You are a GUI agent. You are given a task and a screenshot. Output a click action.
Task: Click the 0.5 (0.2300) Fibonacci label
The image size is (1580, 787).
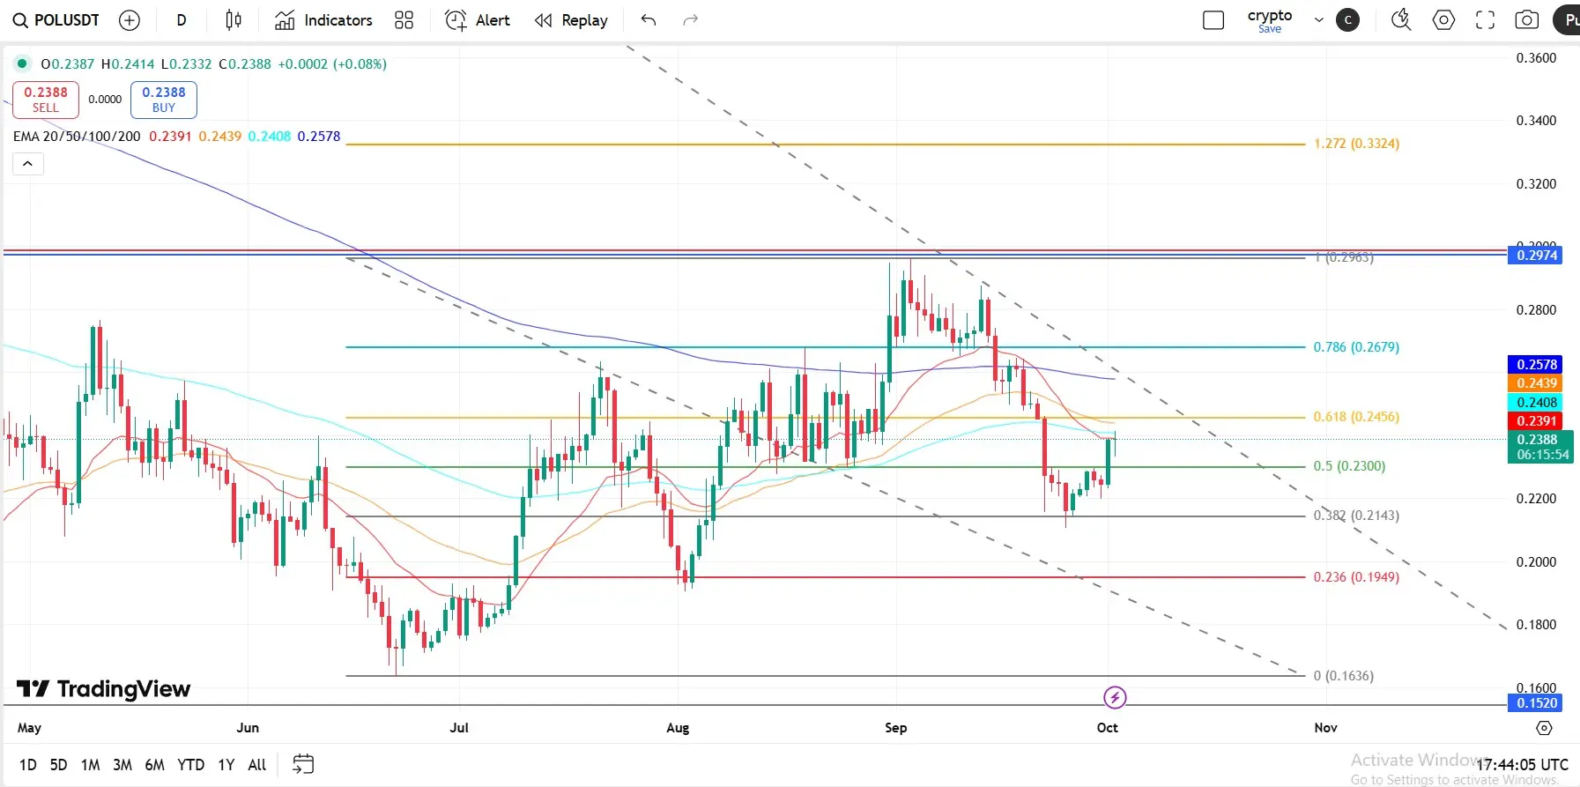[1349, 466]
